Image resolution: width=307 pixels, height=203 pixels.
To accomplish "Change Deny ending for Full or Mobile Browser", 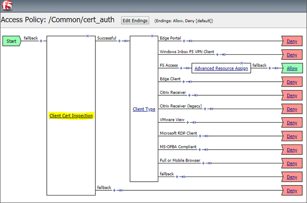I will pos(292,163).
